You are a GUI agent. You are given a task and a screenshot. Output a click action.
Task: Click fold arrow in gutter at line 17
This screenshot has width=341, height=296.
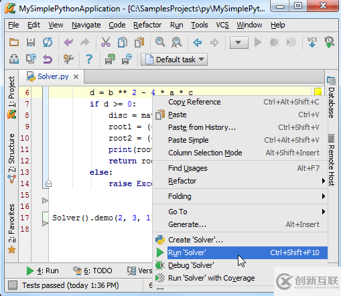[46, 223]
